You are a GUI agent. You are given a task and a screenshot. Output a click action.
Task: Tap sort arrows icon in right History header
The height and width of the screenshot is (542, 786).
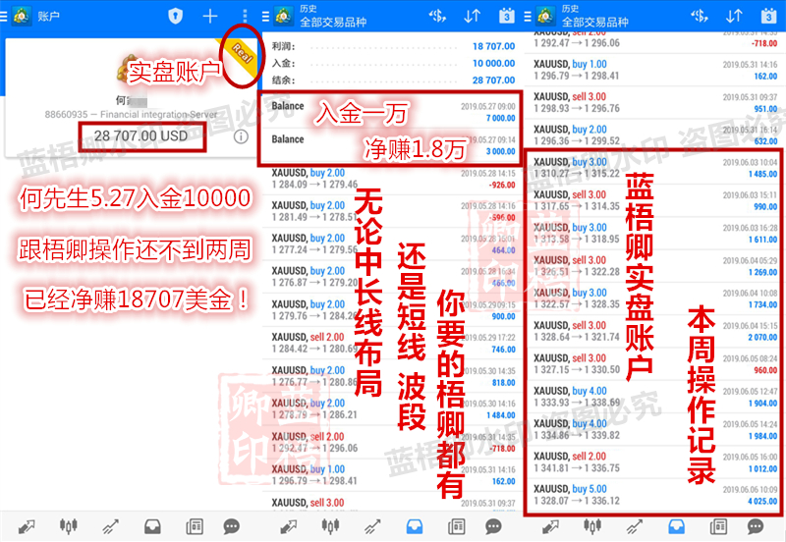tap(734, 16)
